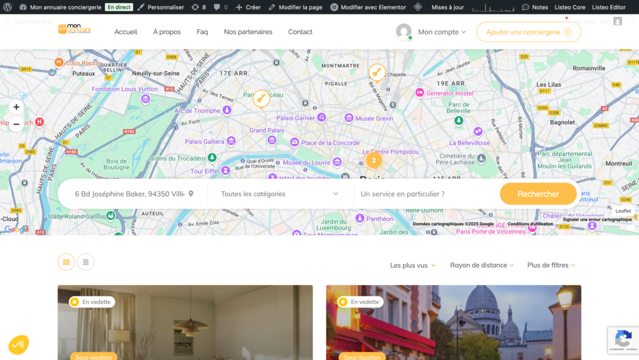
Task: Click the reCAPTCHA badge
Action: [x=623, y=340]
